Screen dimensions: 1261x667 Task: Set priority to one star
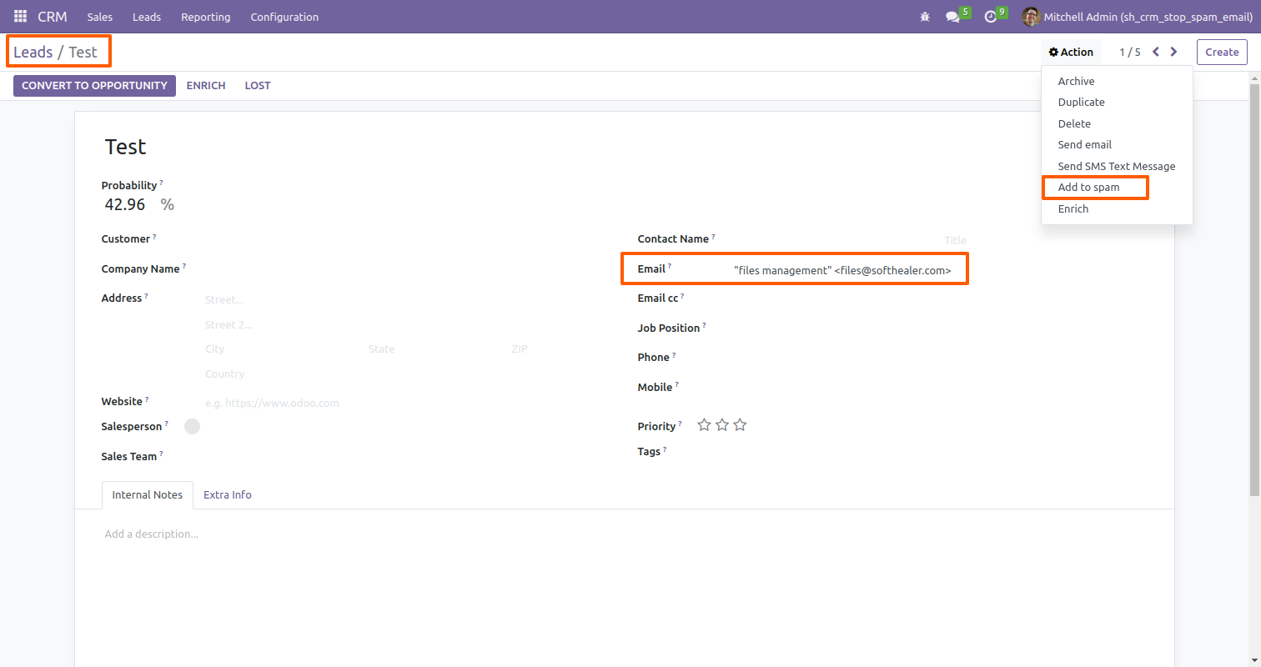(704, 425)
